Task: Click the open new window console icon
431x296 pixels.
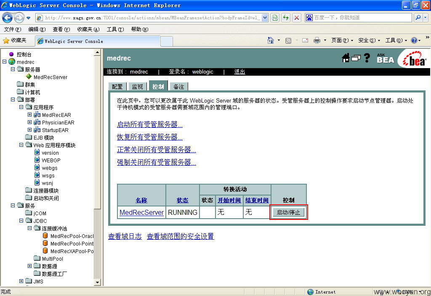Action: coord(356,58)
